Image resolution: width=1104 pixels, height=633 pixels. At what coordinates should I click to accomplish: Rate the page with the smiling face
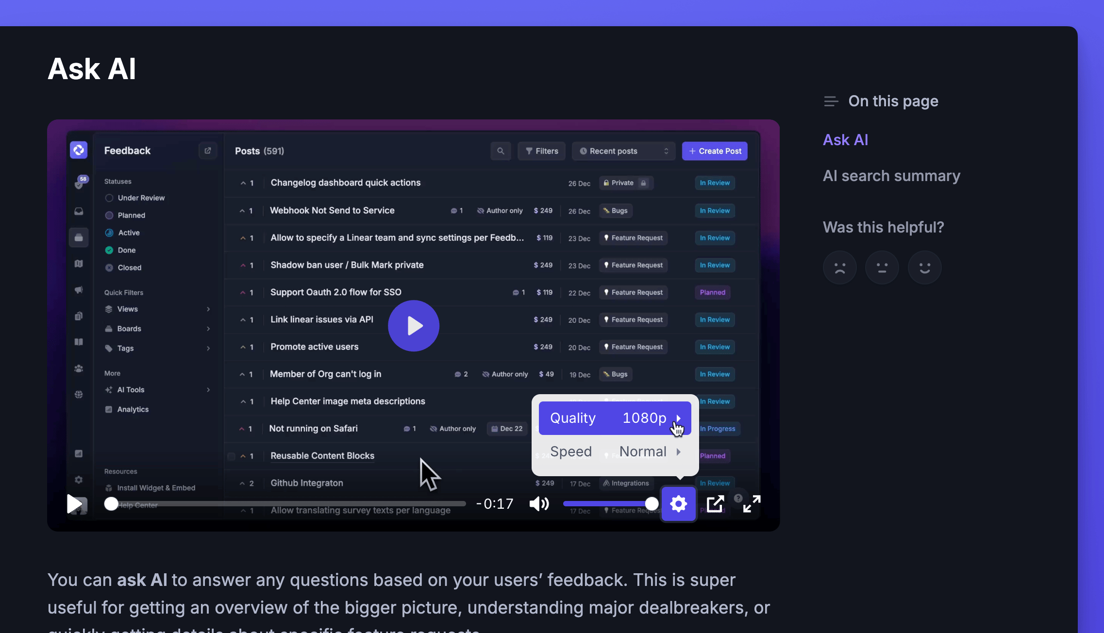[x=925, y=267]
